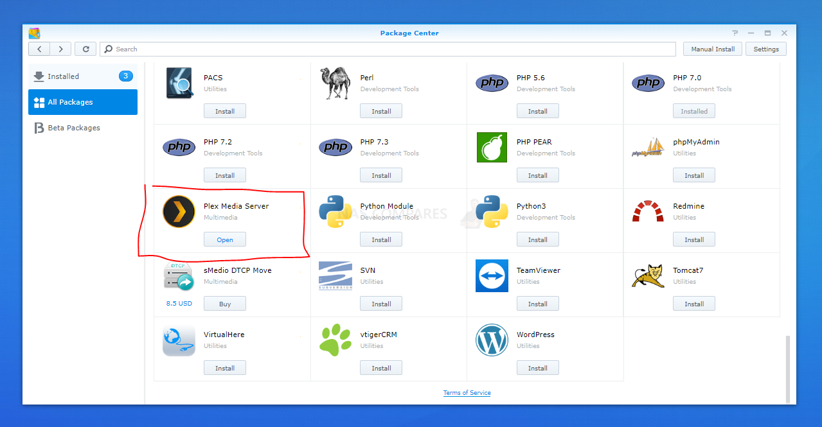The width and height of the screenshot is (822, 427).
Task: Click the Perl camel icon
Action: coord(335,83)
